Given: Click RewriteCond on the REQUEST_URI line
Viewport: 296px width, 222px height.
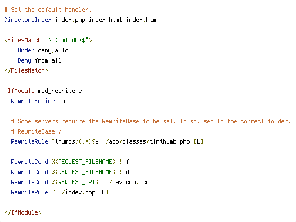Looking at the screenshot, I should pos(29,182).
